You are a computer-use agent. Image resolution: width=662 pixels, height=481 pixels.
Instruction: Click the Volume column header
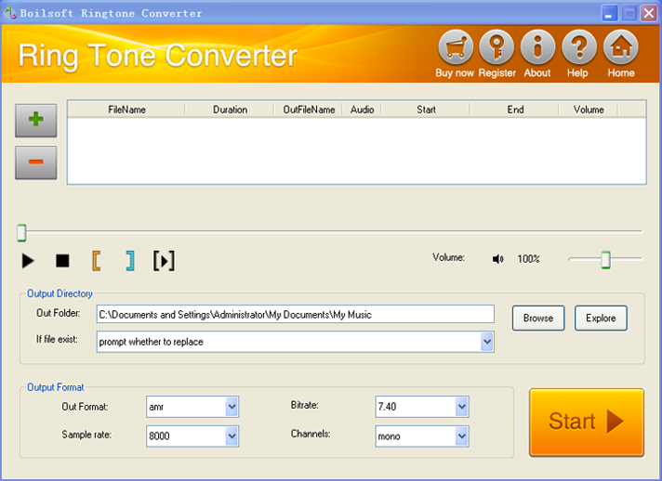[x=589, y=110]
